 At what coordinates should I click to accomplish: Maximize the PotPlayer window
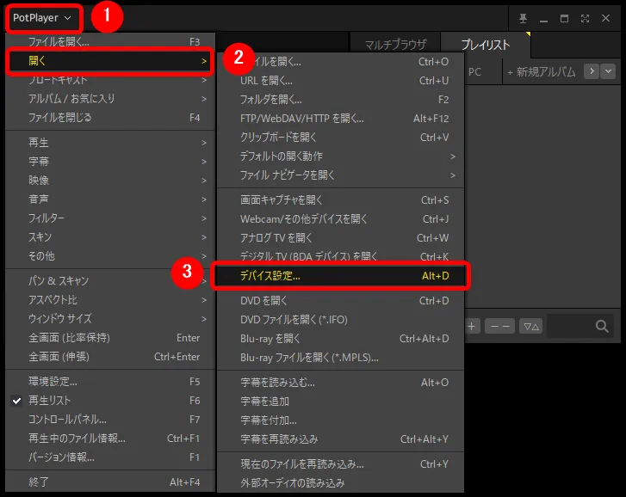pyautogui.click(x=564, y=18)
